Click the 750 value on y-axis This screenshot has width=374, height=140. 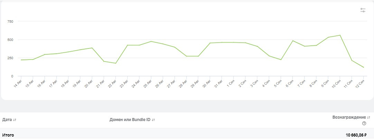point(10,21)
